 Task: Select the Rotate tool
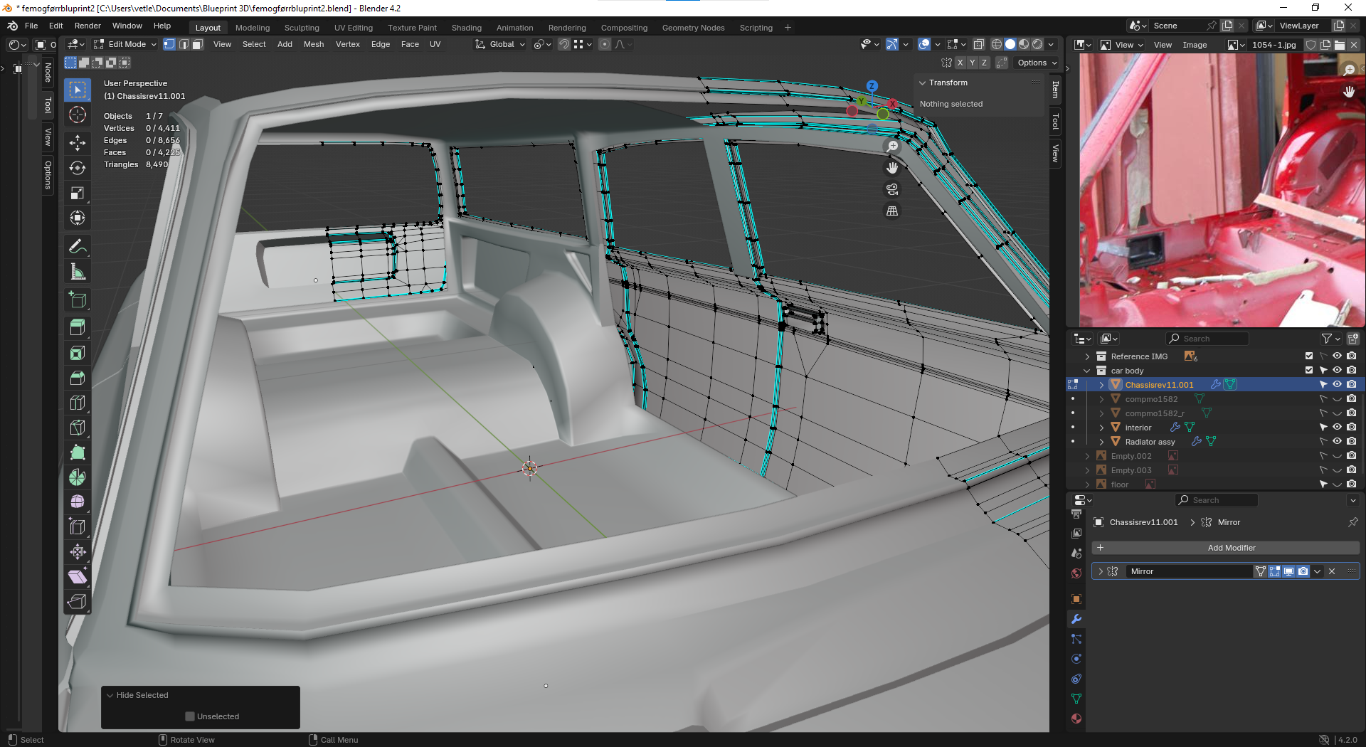78,168
